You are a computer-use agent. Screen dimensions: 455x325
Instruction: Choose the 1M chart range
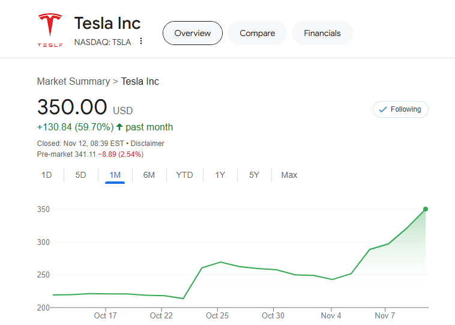115,175
